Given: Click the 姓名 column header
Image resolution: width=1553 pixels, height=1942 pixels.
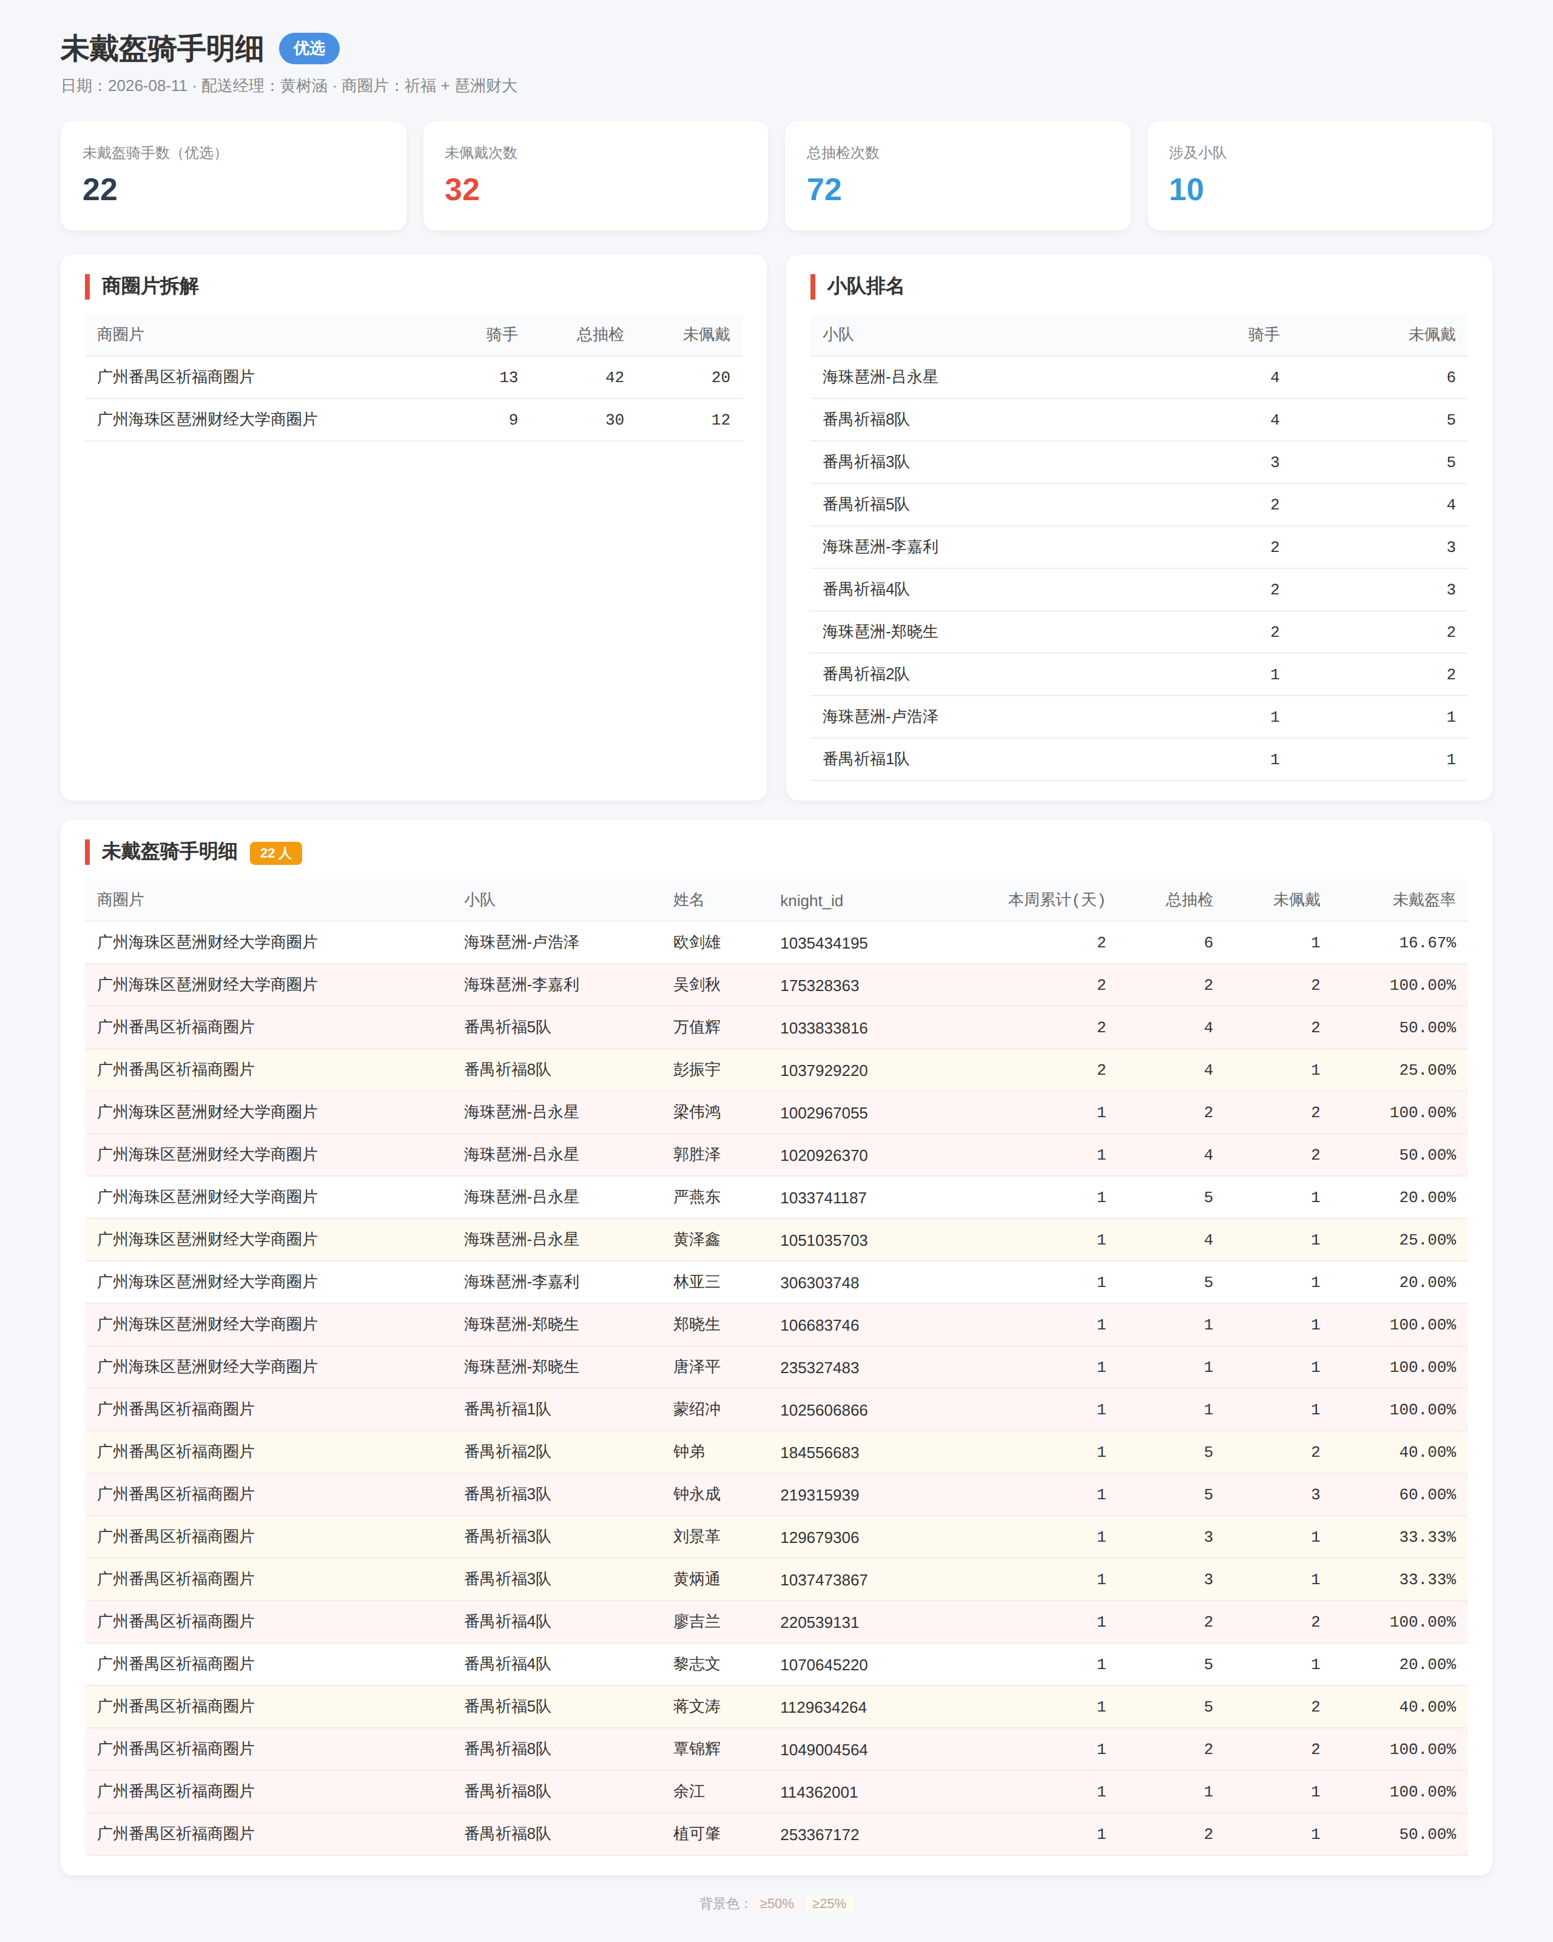Looking at the screenshot, I should pos(688,900).
